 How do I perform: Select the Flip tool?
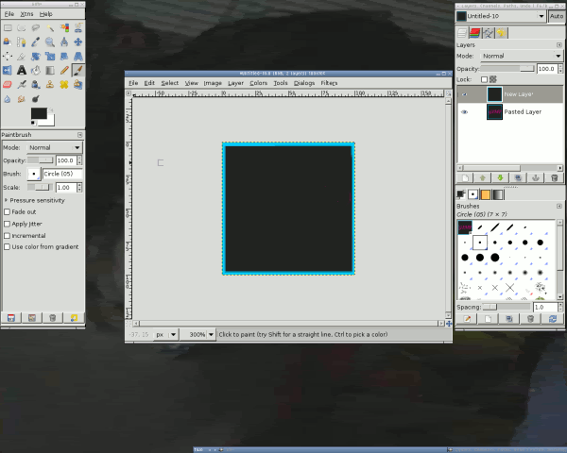[8, 70]
